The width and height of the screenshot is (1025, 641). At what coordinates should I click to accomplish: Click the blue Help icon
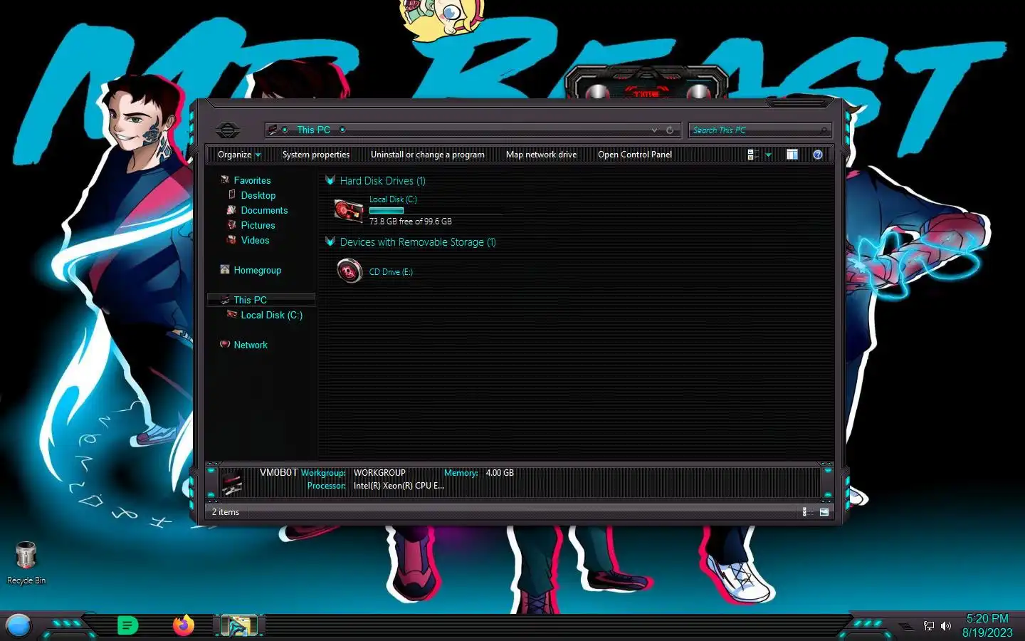click(818, 155)
